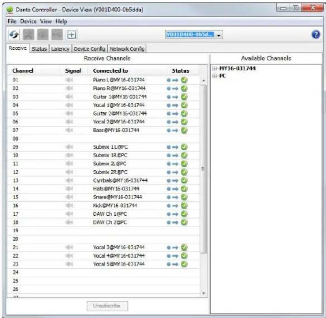326x318 pixels.
Task: Click green status check for Vocal 5
Action: (x=184, y=264)
